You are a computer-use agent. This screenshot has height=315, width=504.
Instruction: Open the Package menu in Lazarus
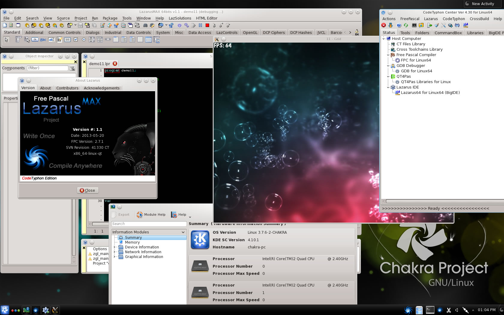tap(110, 18)
